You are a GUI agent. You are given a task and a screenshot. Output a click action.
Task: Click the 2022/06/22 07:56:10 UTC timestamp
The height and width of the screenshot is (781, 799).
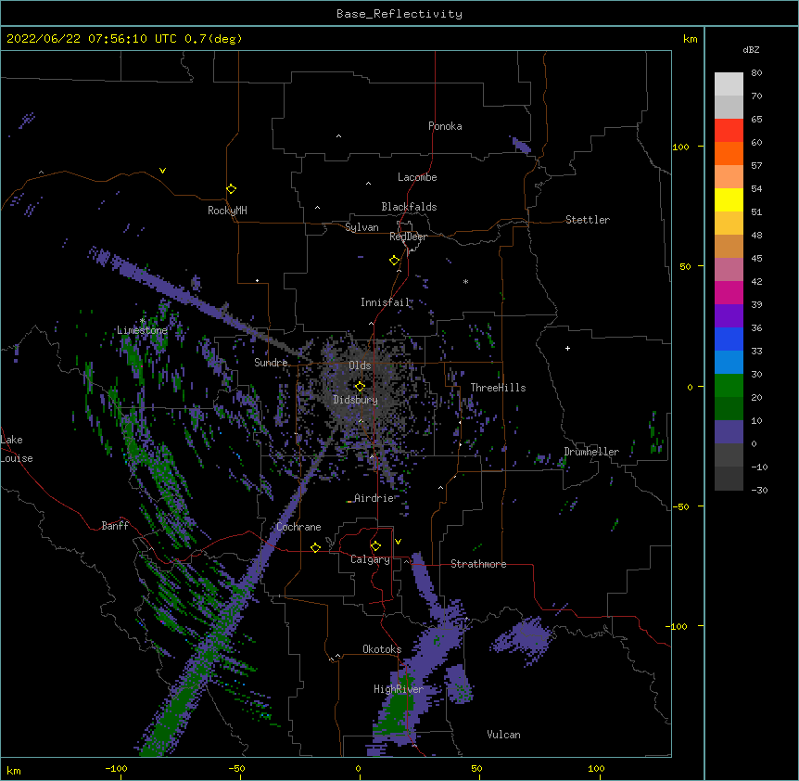[x=92, y=39]
